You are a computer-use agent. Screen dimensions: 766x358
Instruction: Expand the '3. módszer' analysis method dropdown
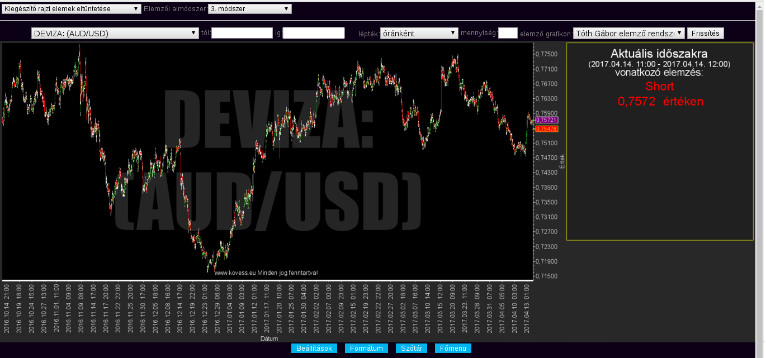[x=249, y=9]
